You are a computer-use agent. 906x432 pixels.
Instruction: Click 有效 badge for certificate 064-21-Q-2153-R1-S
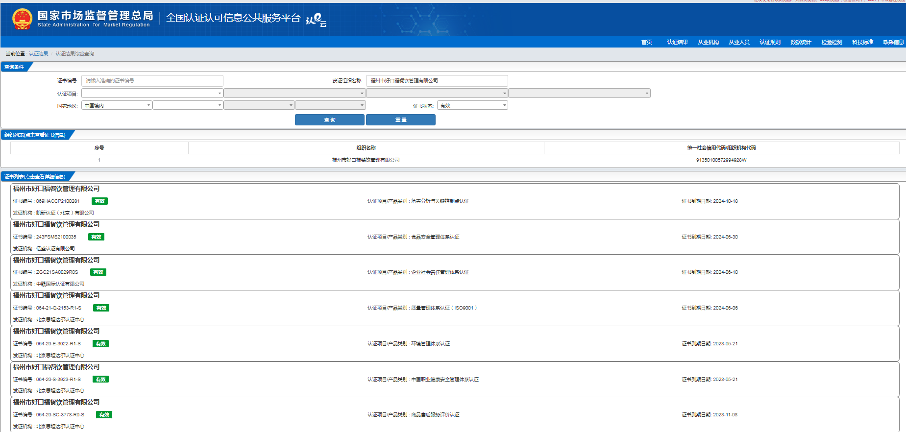(101, 308)
